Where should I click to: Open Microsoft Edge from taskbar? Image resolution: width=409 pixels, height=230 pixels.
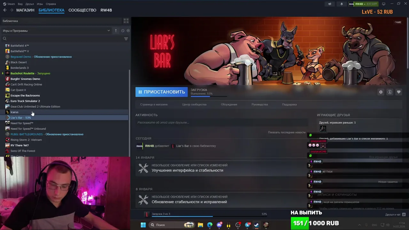coord(210,225)
